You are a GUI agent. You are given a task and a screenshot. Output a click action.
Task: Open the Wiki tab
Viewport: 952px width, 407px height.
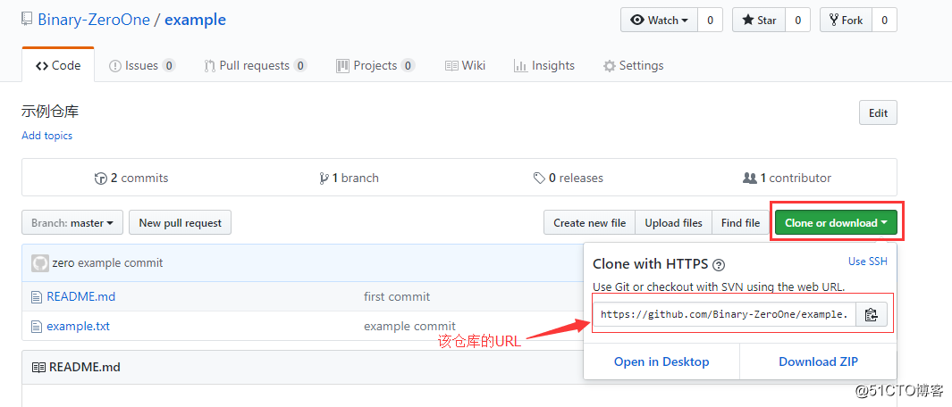coord(465,65)
